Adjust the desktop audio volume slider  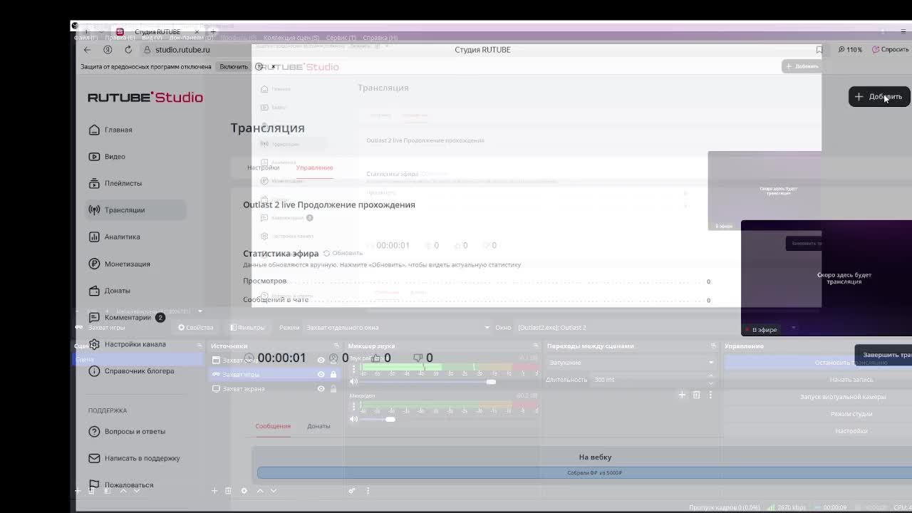pos(491,382)
